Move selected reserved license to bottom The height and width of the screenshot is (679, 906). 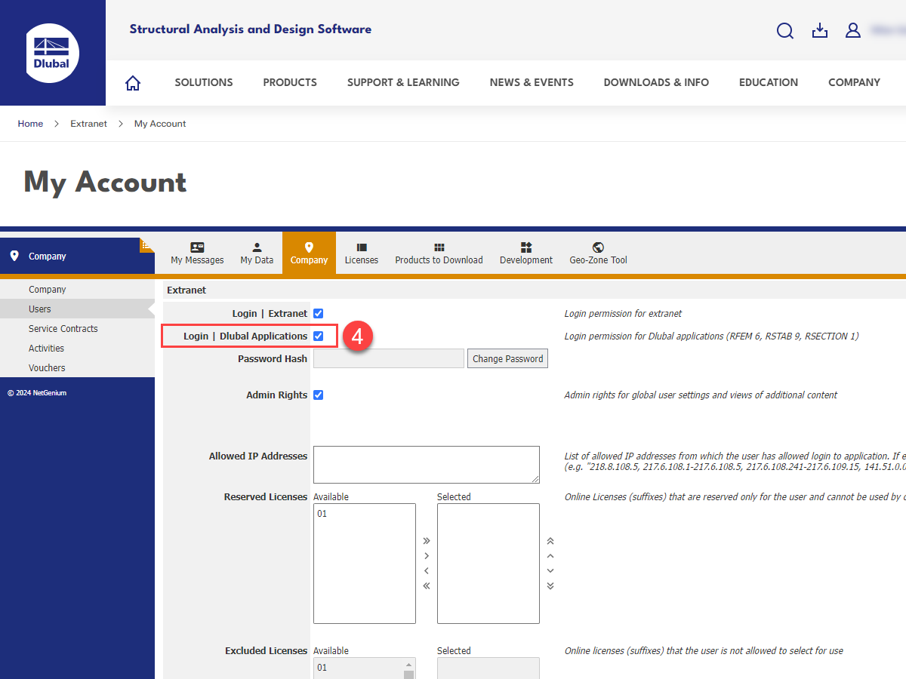click(550, 586)
